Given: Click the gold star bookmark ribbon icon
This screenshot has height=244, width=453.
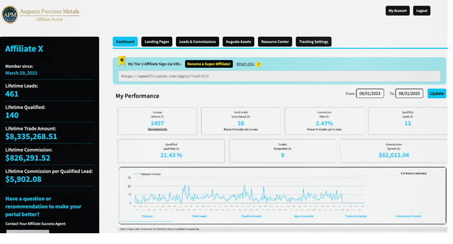Looking at the screenshot, I should [122, 61].
